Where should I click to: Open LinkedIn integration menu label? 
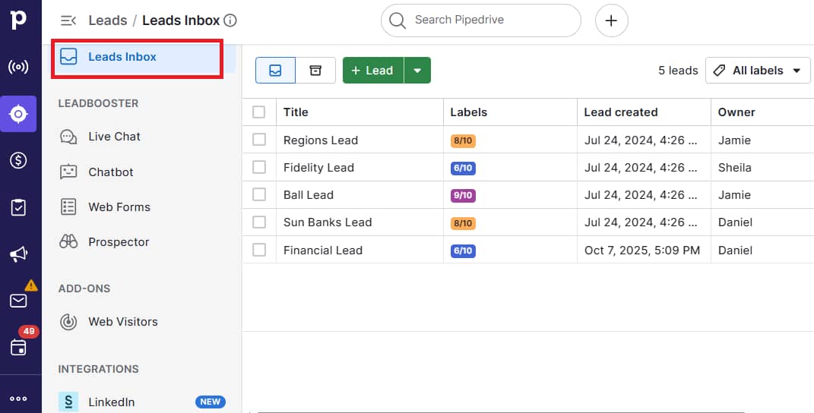[x=111, y=402]
